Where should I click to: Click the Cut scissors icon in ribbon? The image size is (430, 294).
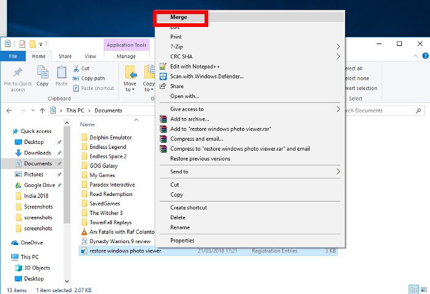pos(76,69)
